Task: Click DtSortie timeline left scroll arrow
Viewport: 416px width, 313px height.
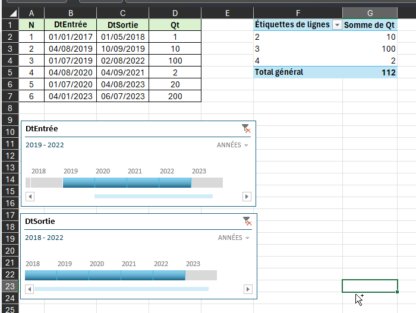Action: pos(30,289)
